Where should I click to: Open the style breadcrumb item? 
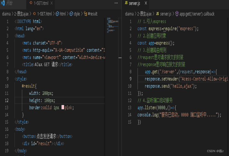click(77, 14)
